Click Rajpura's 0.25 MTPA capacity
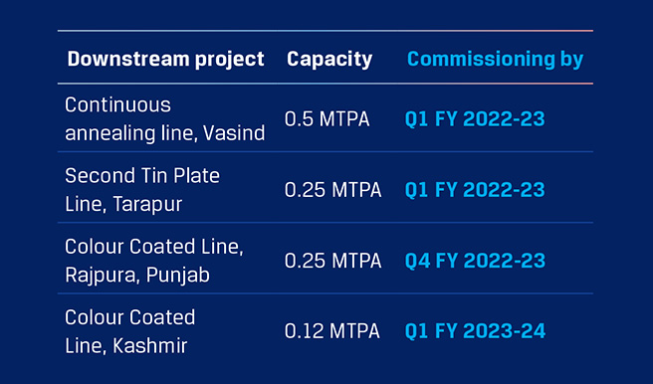653x384 pixels. tap(332, 261)
